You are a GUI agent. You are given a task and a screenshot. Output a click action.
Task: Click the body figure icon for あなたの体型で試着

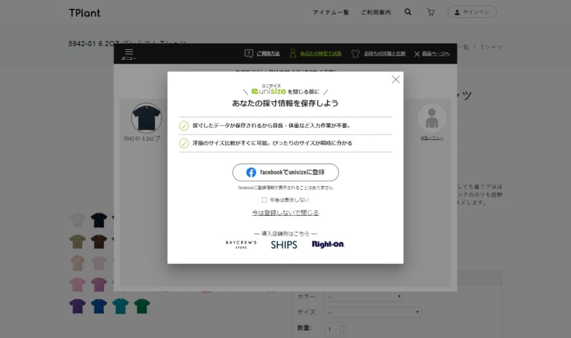(x=293, y=53)
